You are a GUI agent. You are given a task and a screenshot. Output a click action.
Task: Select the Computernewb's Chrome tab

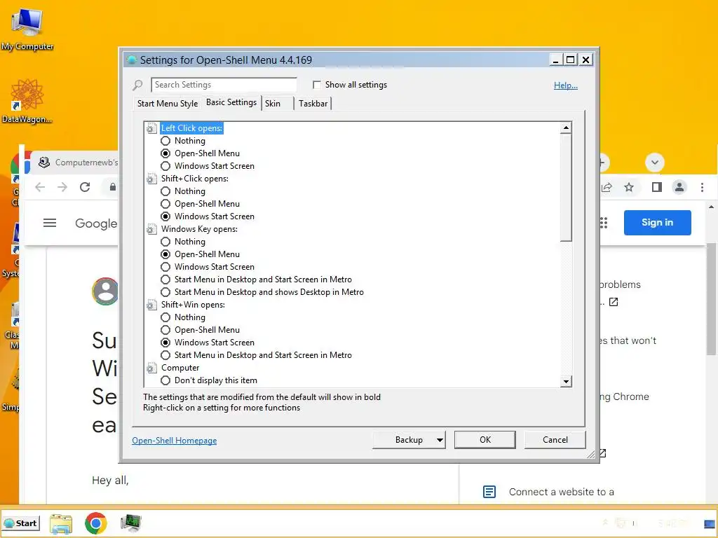[x=78, y=163]
